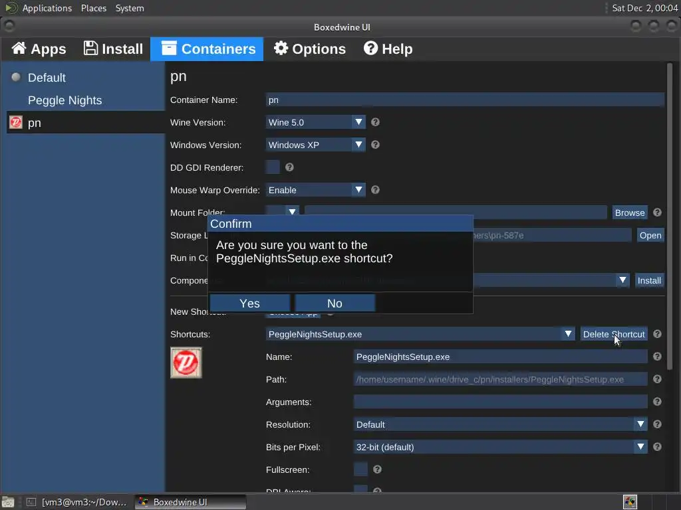Image resolution: width=681 pixels, height=510 pixels.
Task: Click the show desktop icon in taskbar
Action: [8, 502]
